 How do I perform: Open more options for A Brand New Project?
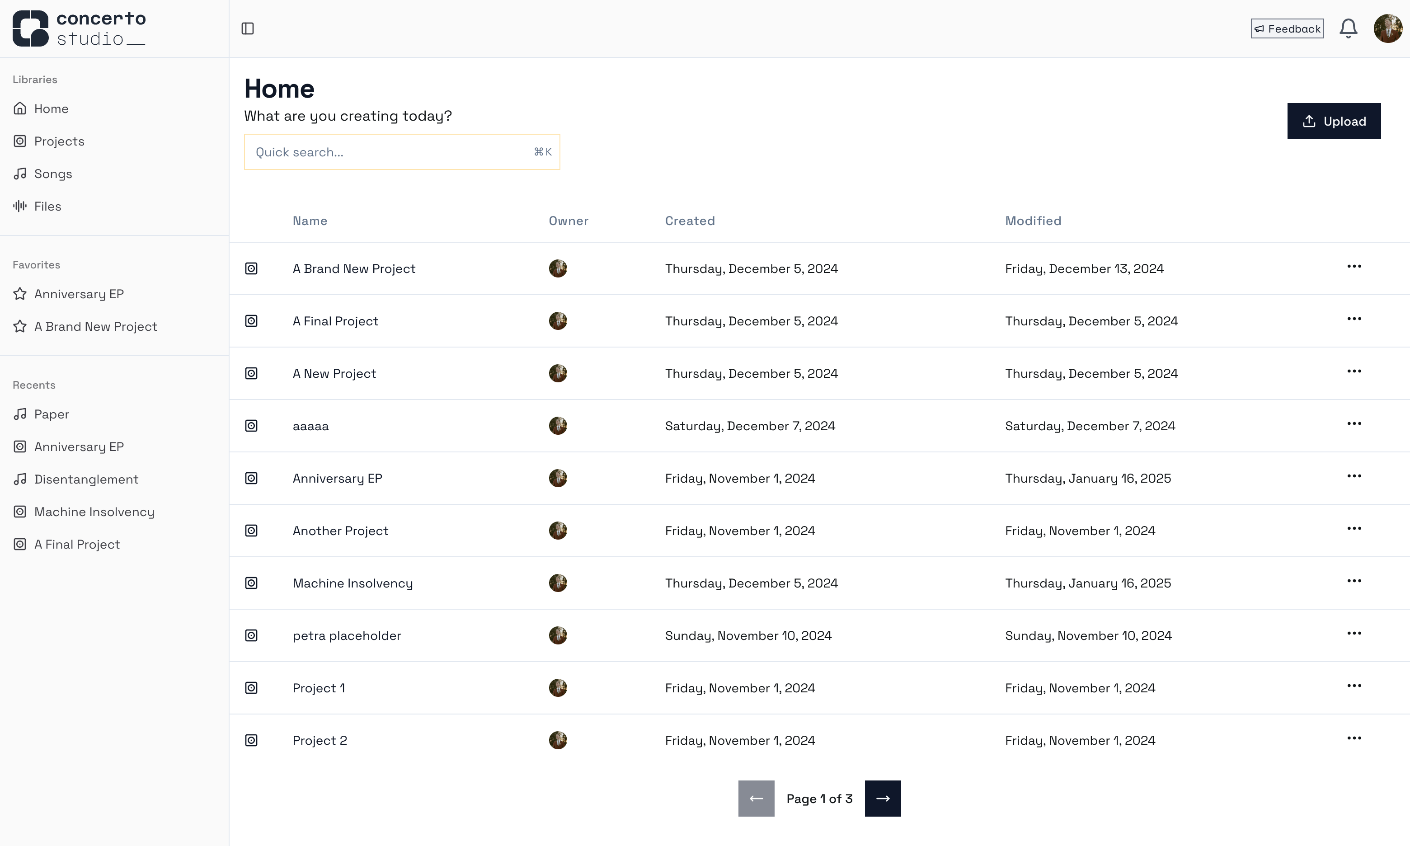coord(1354,267)
